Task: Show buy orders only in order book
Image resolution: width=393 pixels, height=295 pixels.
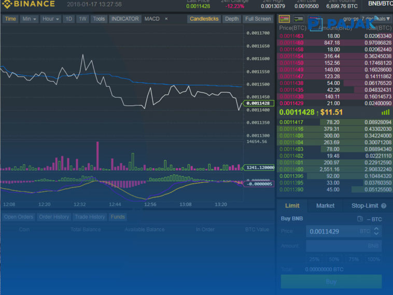Action: 299,19
